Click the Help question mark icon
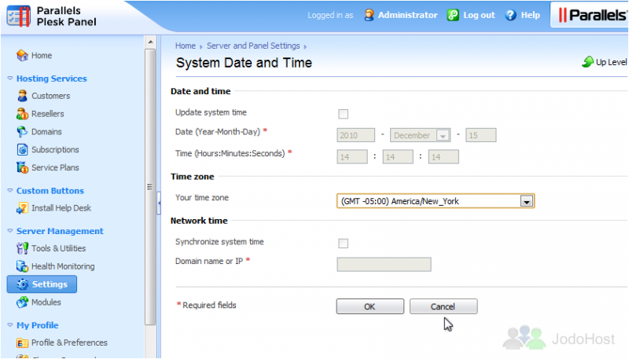 coord(510,15)
